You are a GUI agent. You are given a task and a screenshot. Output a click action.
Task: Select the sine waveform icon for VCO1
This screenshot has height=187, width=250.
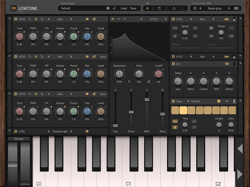(x=30, y=19)
